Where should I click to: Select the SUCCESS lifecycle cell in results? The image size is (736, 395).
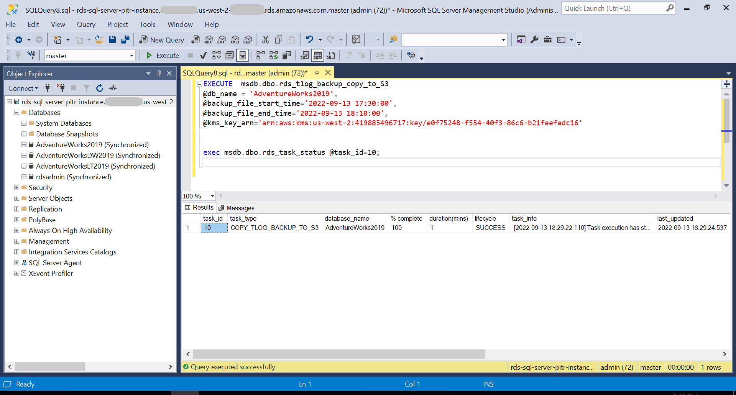(x=490, y=228)
